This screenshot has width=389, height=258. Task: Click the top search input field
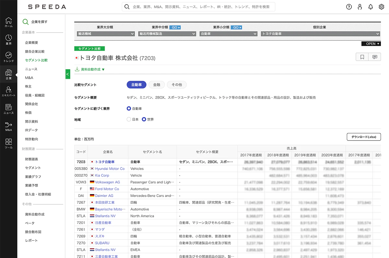(198, 7)
